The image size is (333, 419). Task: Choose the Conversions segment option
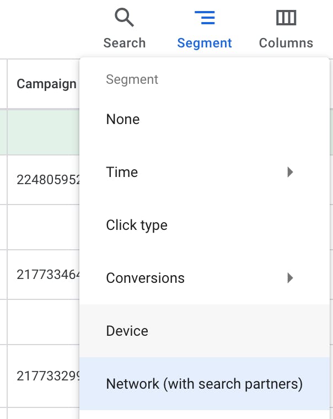click(146, 278)
